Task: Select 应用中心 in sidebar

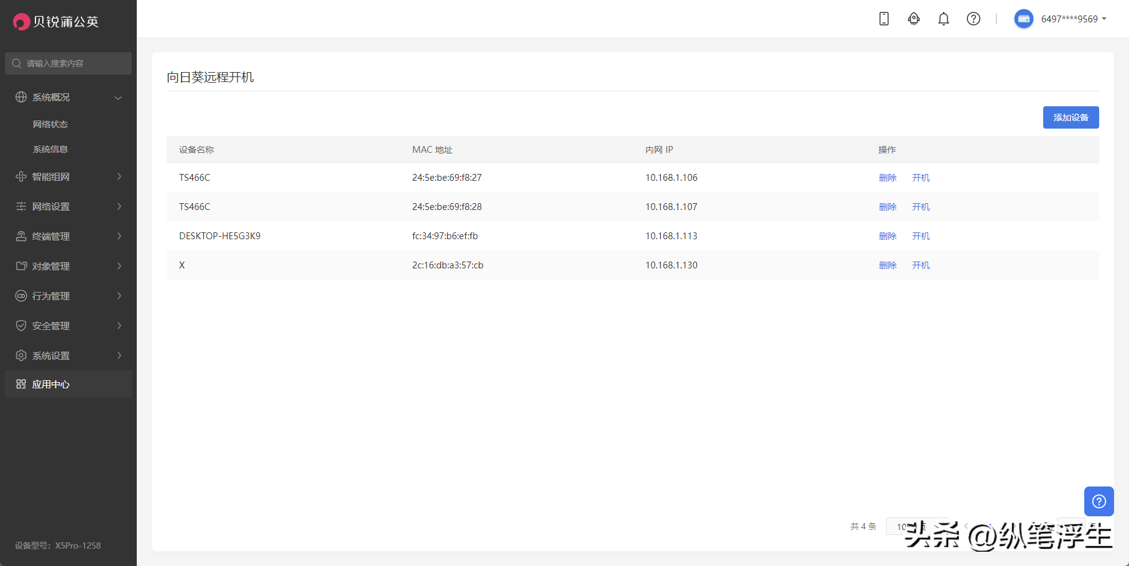Action: coord(68,384)
